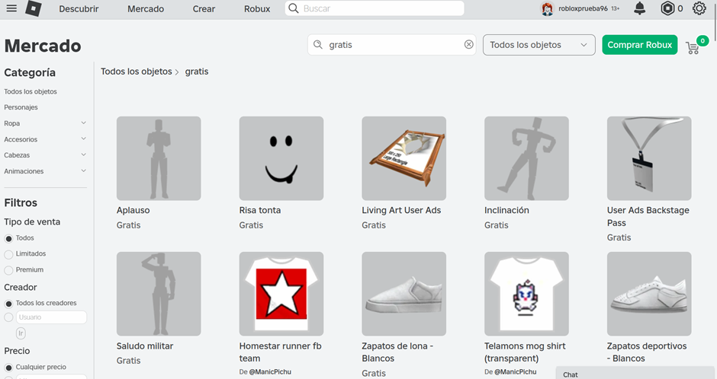Click the Risa tonta item title
Viewport: 717px width, 379px height.
tap(260, 210)
